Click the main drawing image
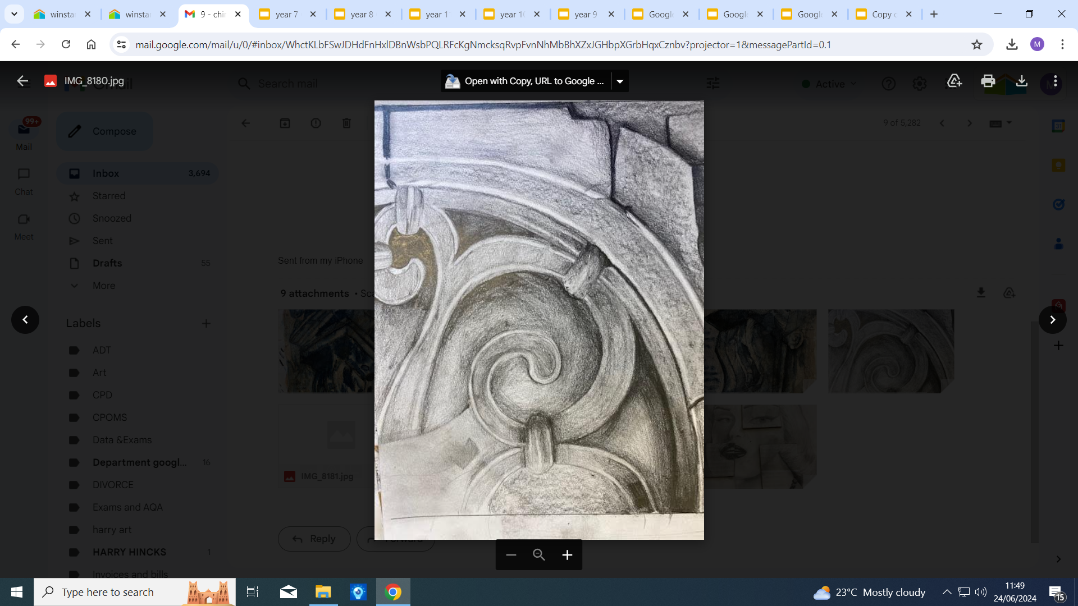This screenshot has height=606, width=1078. [x=539, y=320]
